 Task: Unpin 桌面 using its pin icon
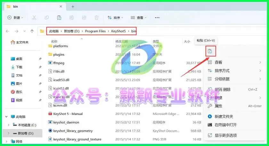[40, 59]
